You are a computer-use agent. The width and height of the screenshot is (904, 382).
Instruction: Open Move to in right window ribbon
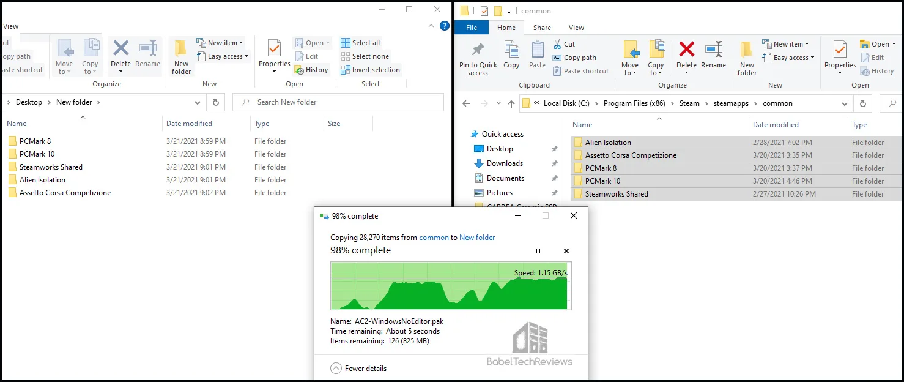629,58
